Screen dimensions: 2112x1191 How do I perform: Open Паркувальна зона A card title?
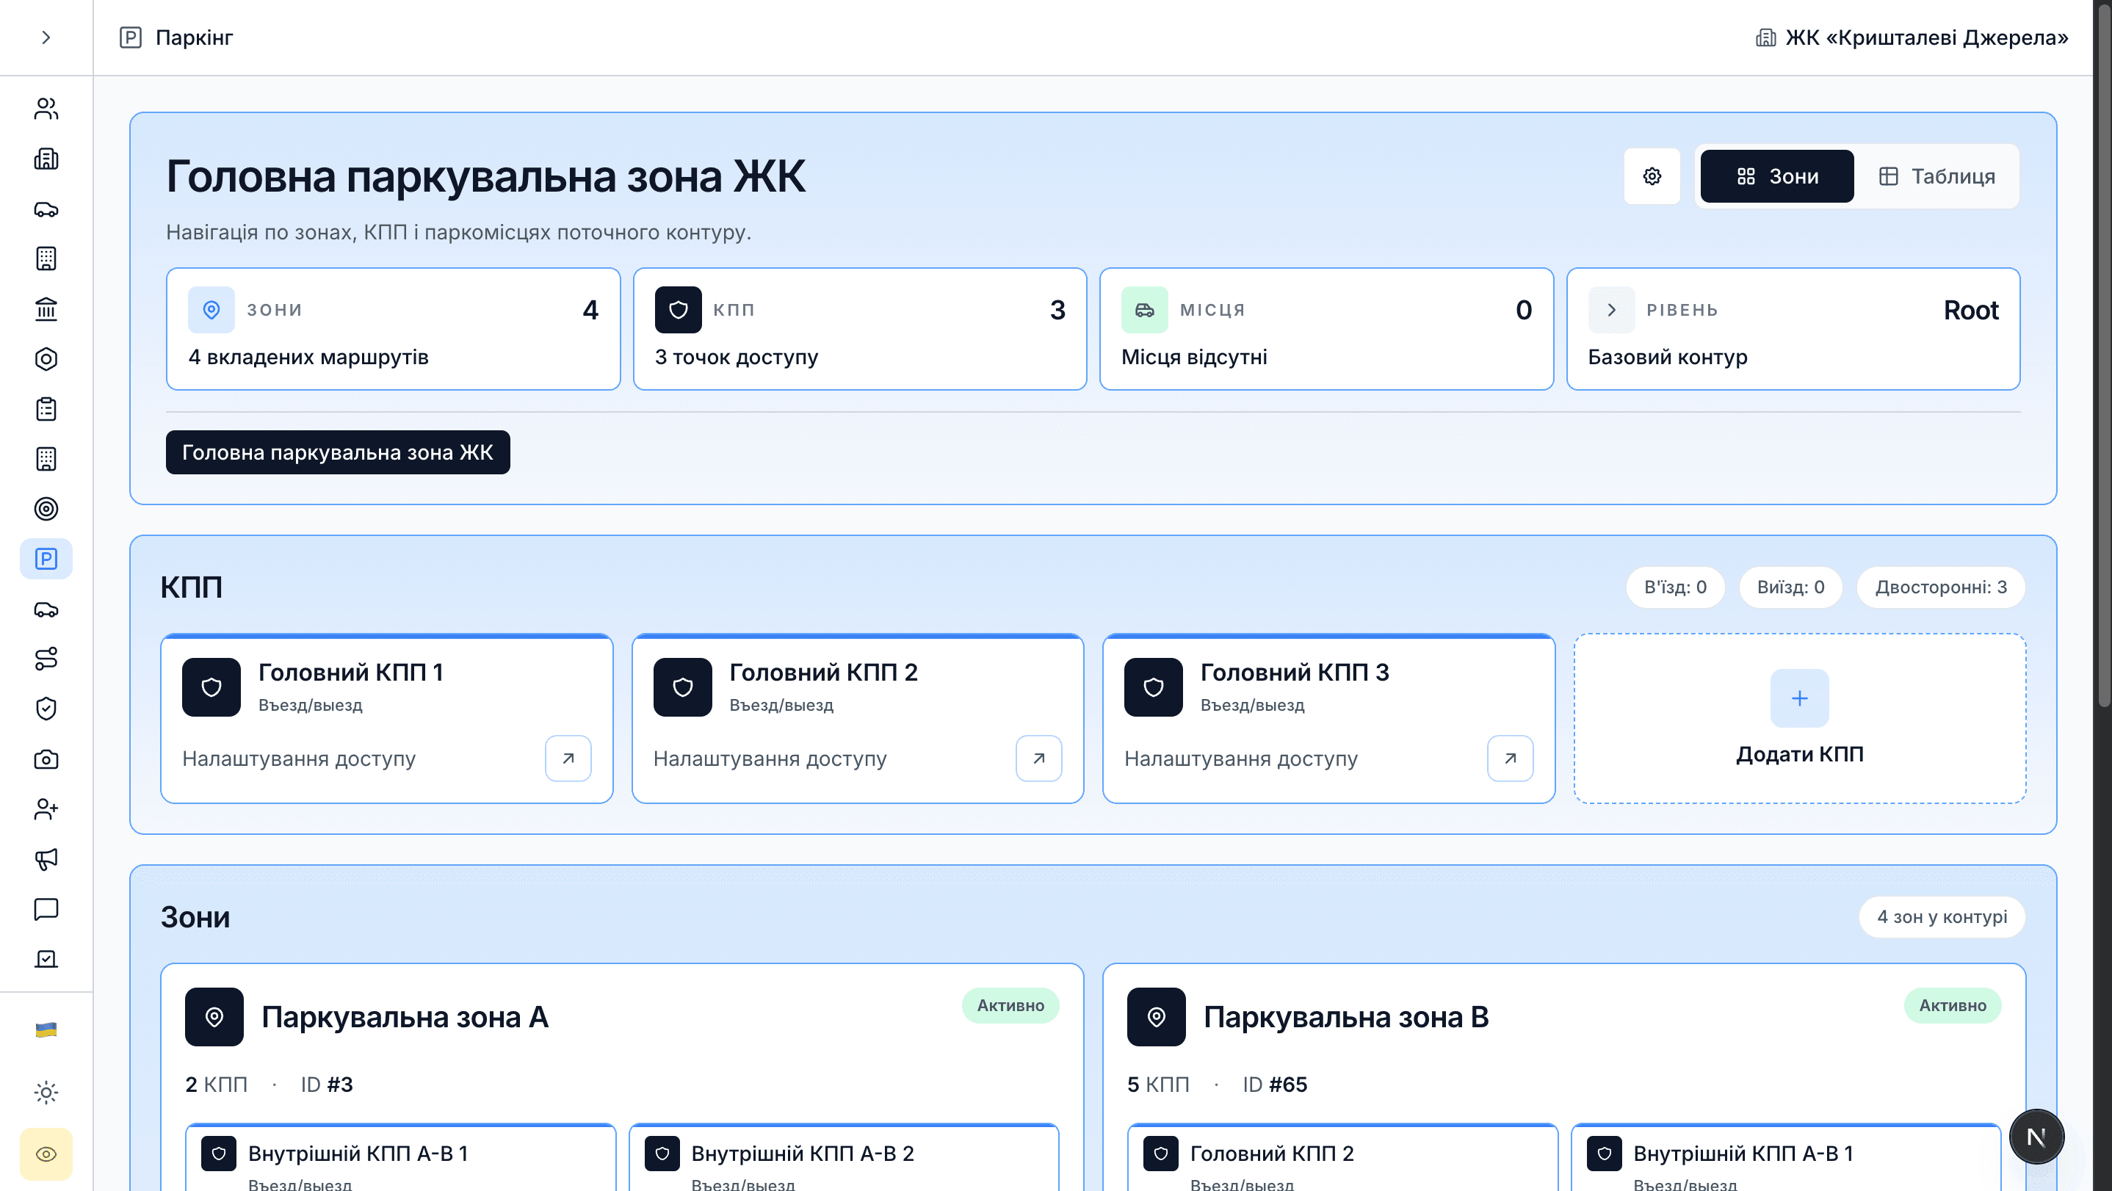(405, 1017)
